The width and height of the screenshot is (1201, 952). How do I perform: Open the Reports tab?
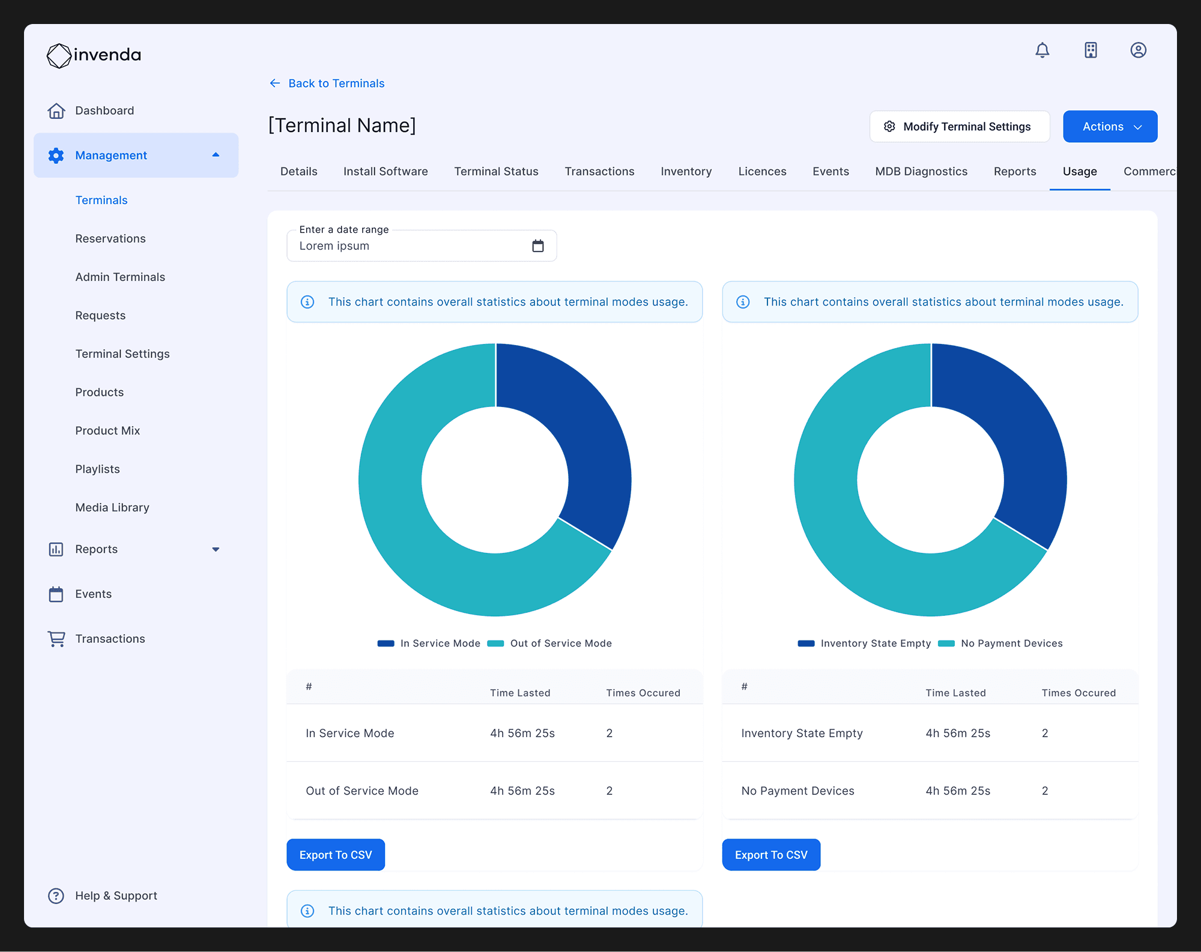click(1015, 172)
